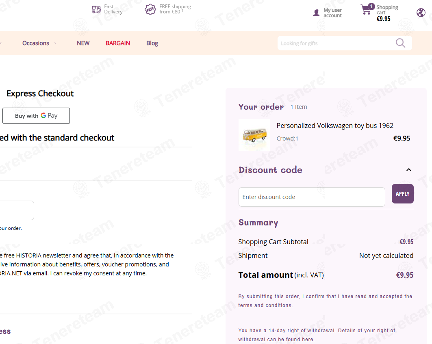Click the Not yet calculated shipment value

click(x=386, y=255)
